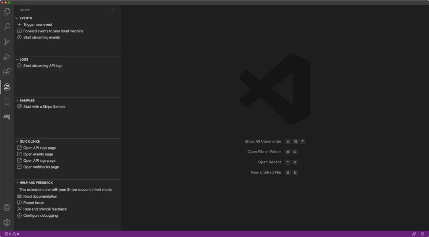Open the Bookmarks view icon
This screenshot has width=429, height=237.
coord(7,102)
